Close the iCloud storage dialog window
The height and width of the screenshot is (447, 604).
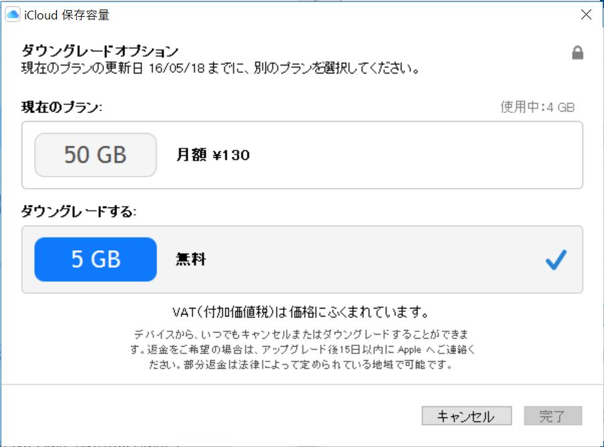coord(585,14)
